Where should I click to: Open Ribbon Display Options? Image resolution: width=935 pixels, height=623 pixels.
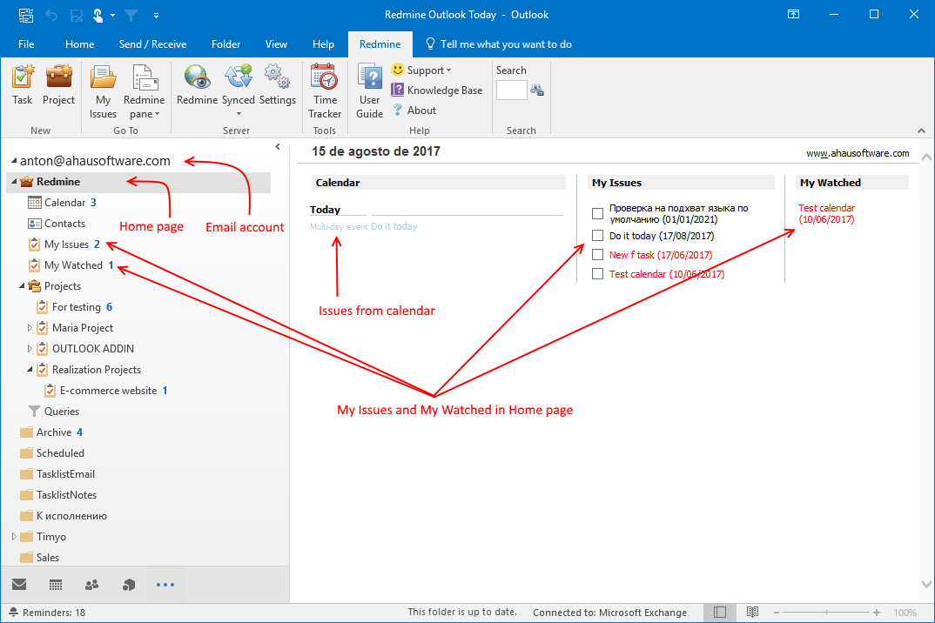point(794,14)
